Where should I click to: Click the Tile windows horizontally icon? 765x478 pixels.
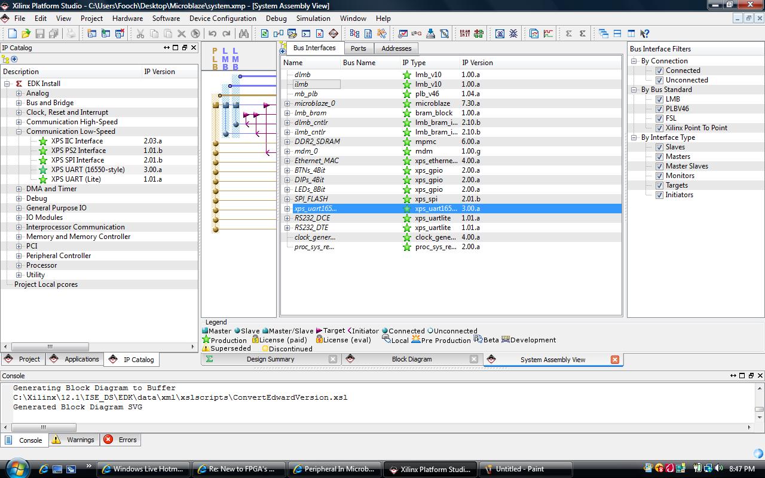(x=617, y=33)
